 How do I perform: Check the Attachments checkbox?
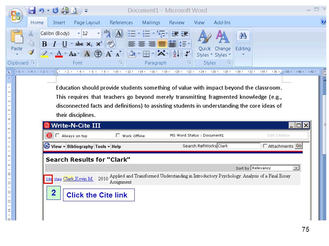[x=265, y=146]
